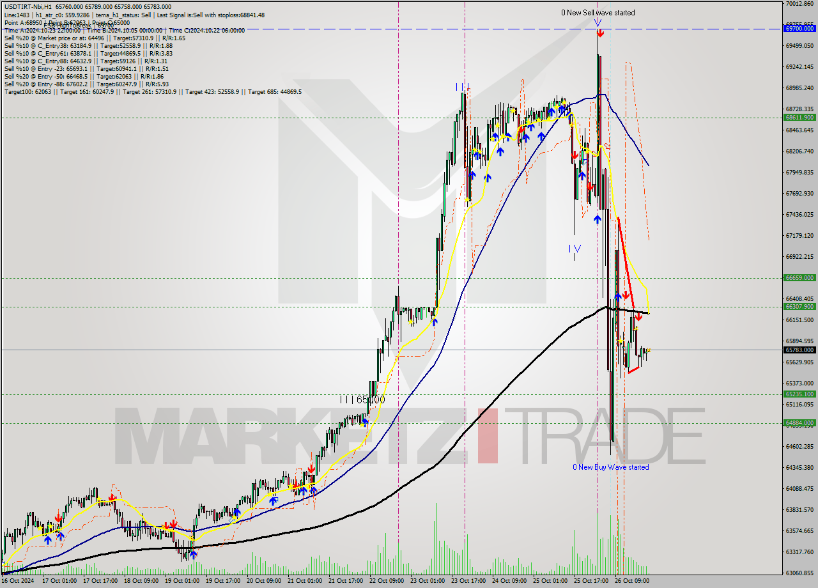This screenshot has width=818, height=588.
Task: Click the 63060.855 price axis label
Action: coord(799,573)
